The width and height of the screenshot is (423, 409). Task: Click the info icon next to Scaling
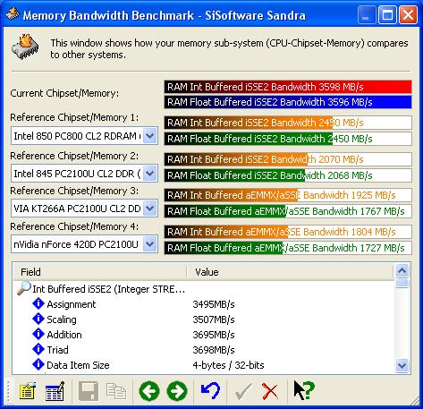click(38, 319)
